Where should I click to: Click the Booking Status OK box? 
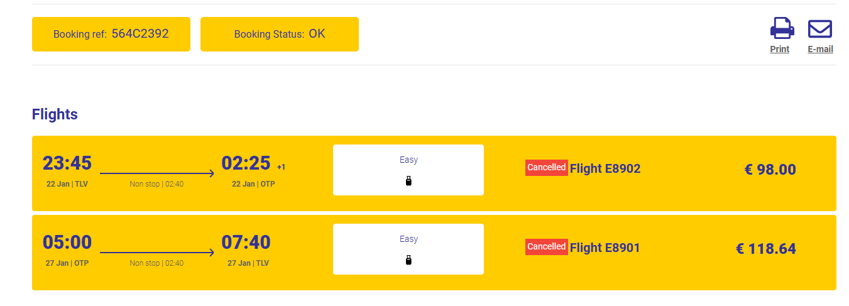coord(280,34)
